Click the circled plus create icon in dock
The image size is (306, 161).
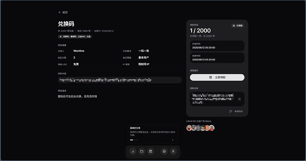164,151
